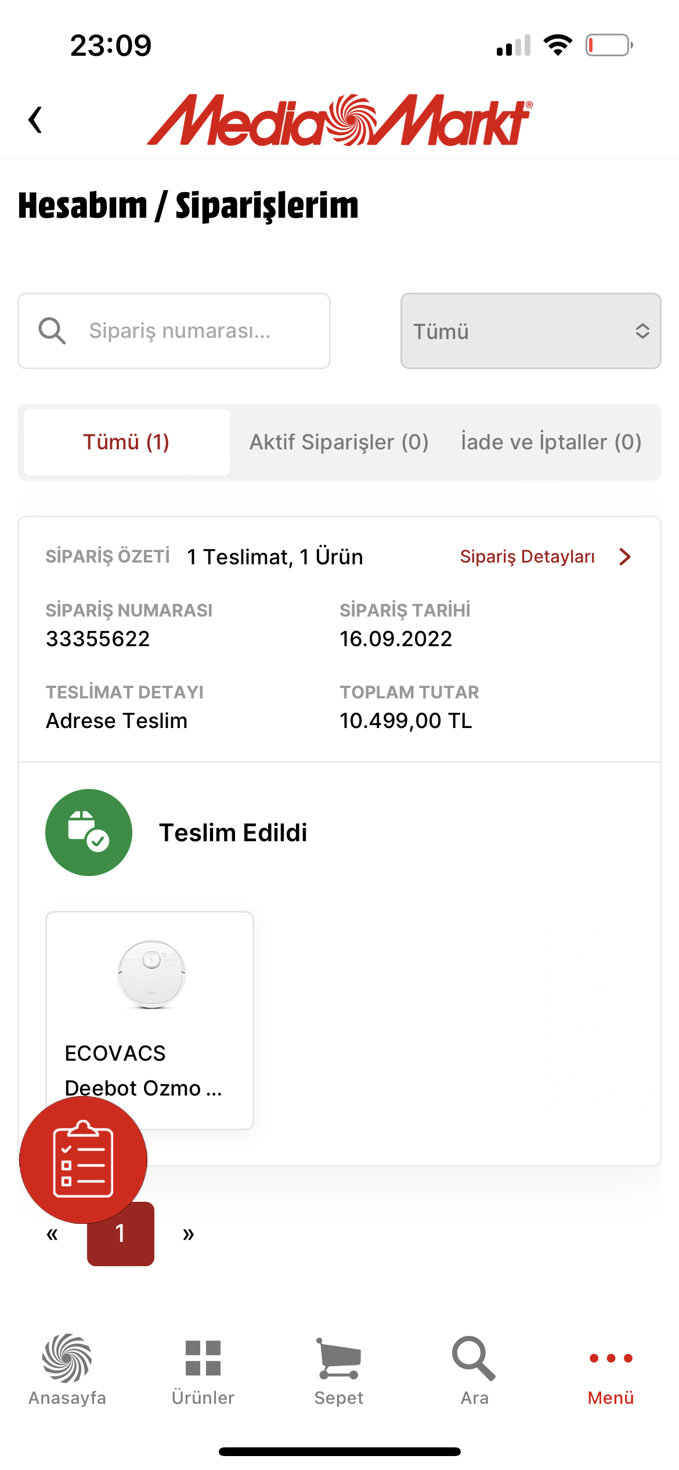Click Adrese Teslim delivery detail
This screenshot has width=679, height=1470.
tap(117, 721)
